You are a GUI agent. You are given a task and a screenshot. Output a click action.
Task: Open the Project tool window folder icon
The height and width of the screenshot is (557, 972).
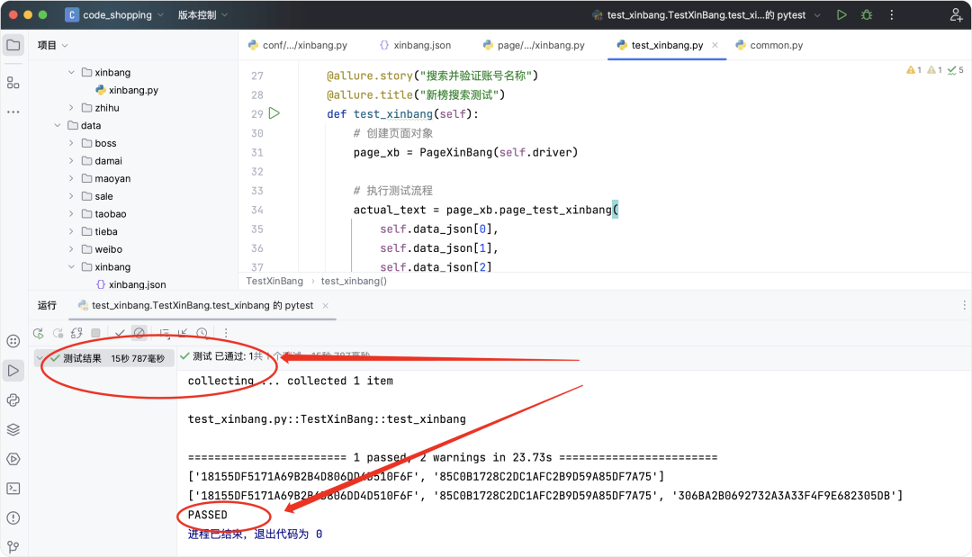click(x=13, y=45)
